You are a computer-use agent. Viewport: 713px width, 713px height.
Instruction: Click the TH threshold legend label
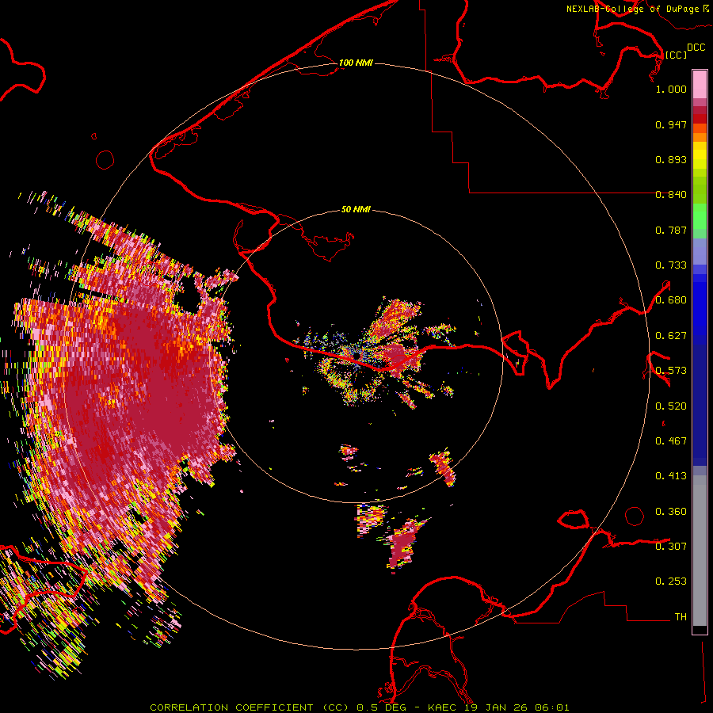pos(681,617)
